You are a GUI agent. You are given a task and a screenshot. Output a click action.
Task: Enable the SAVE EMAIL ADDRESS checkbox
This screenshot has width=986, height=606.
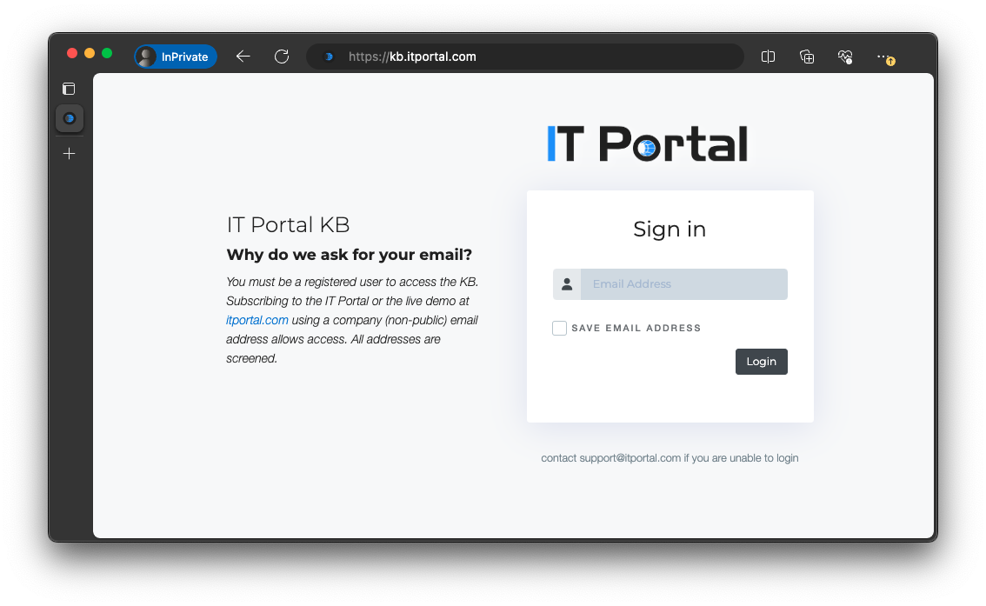(x=559, y=328)
